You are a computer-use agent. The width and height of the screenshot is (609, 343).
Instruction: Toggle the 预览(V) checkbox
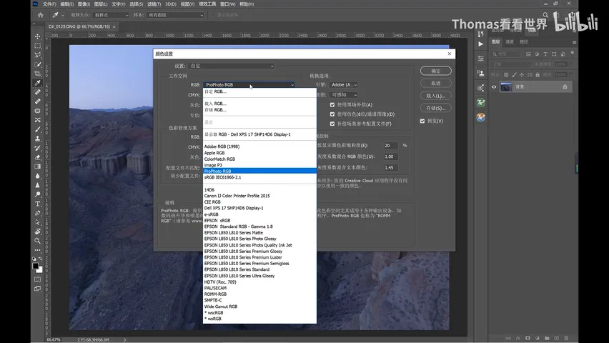(422, 121)
